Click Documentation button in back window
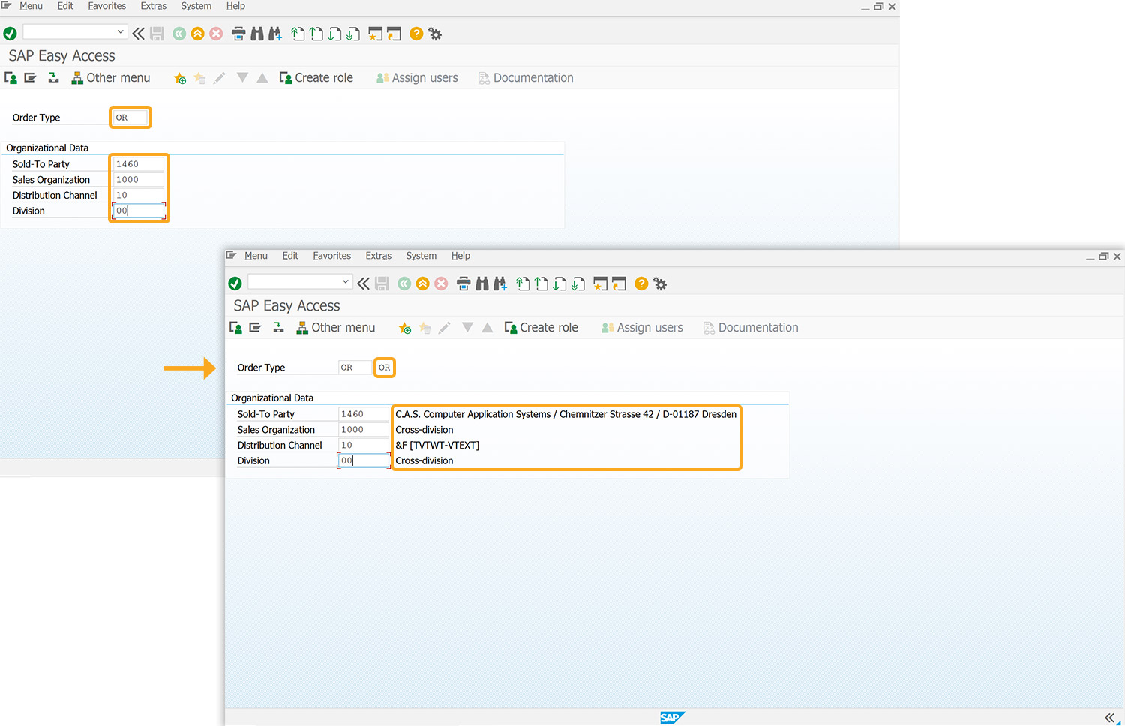 click(526, 78)
